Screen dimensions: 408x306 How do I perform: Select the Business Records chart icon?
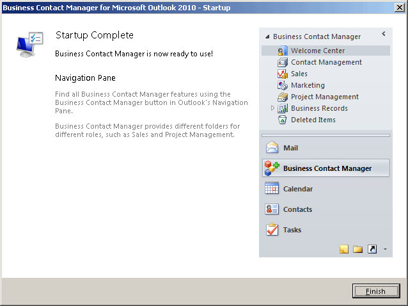282,108
